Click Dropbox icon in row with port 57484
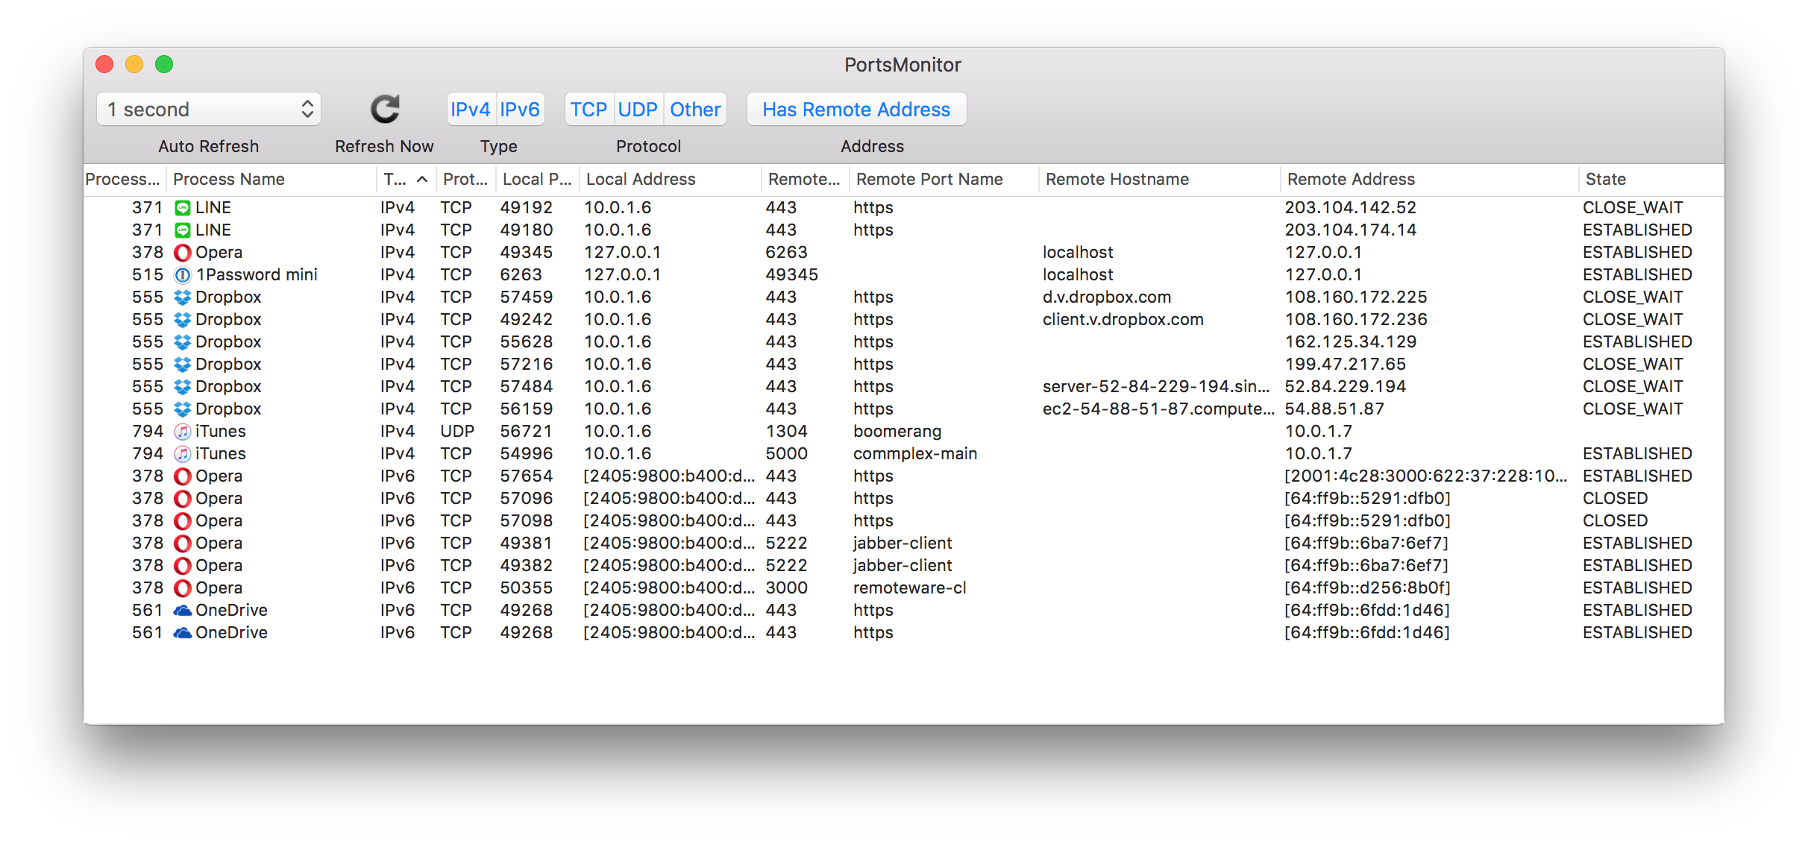Image resolution: width=1808 pixels, height=844 pixels. [183, 387]
